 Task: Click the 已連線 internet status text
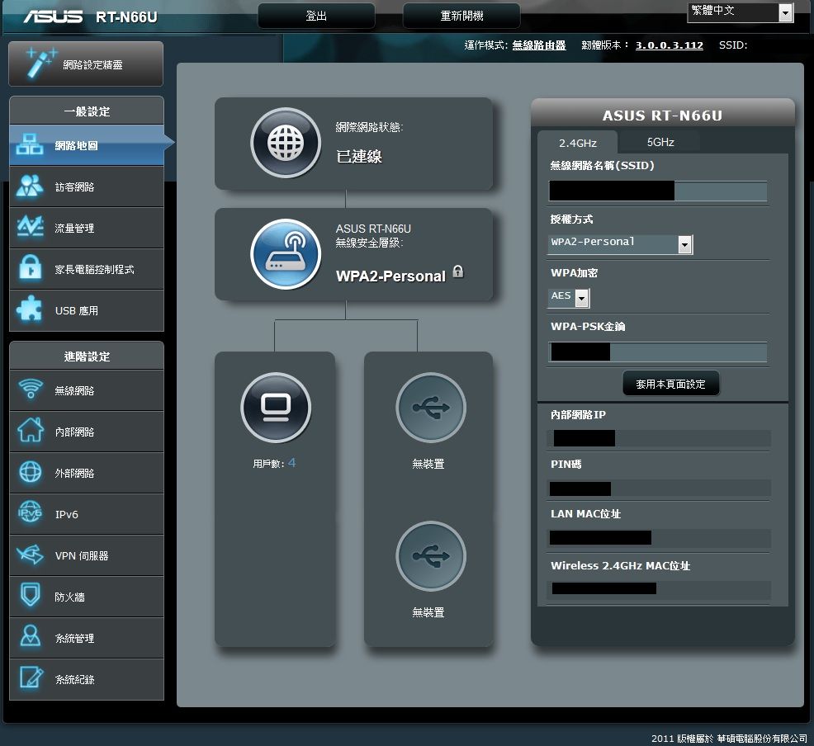pos(359,156)
